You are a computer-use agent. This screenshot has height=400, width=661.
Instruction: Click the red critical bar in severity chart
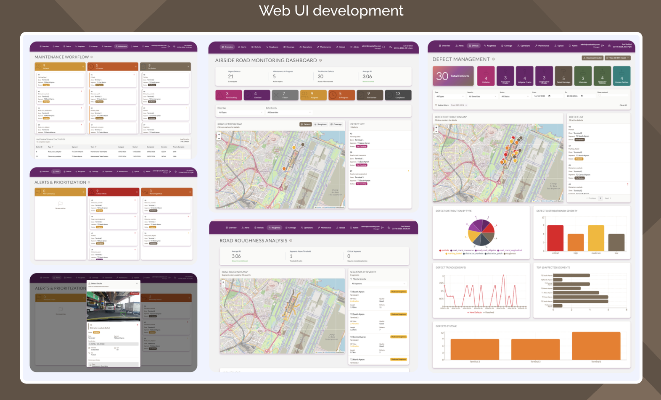(555, 238)
